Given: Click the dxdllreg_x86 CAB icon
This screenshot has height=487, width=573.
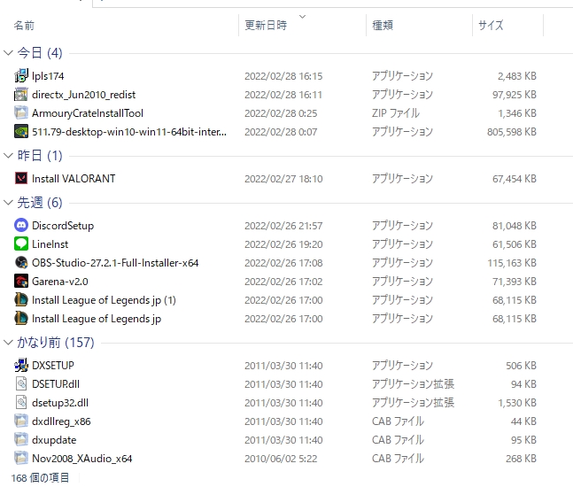Looking at the screenshot, I should point(21,421).
